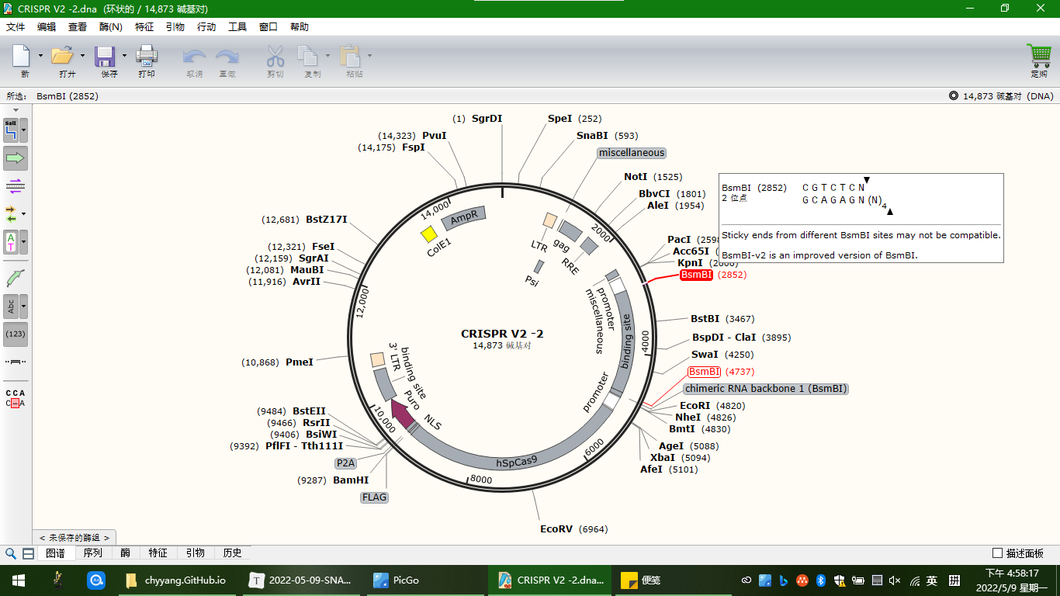This screenshot has width=1060, height=596.
Task: Select the BsmBI (4737) enzyme site
Action: pos(705,372)
